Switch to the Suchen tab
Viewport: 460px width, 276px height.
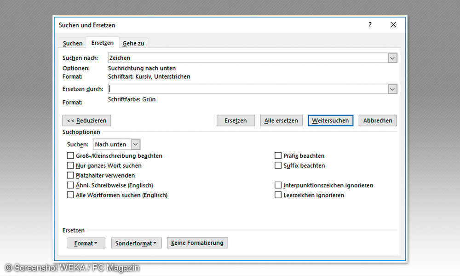tap(73, 43)
